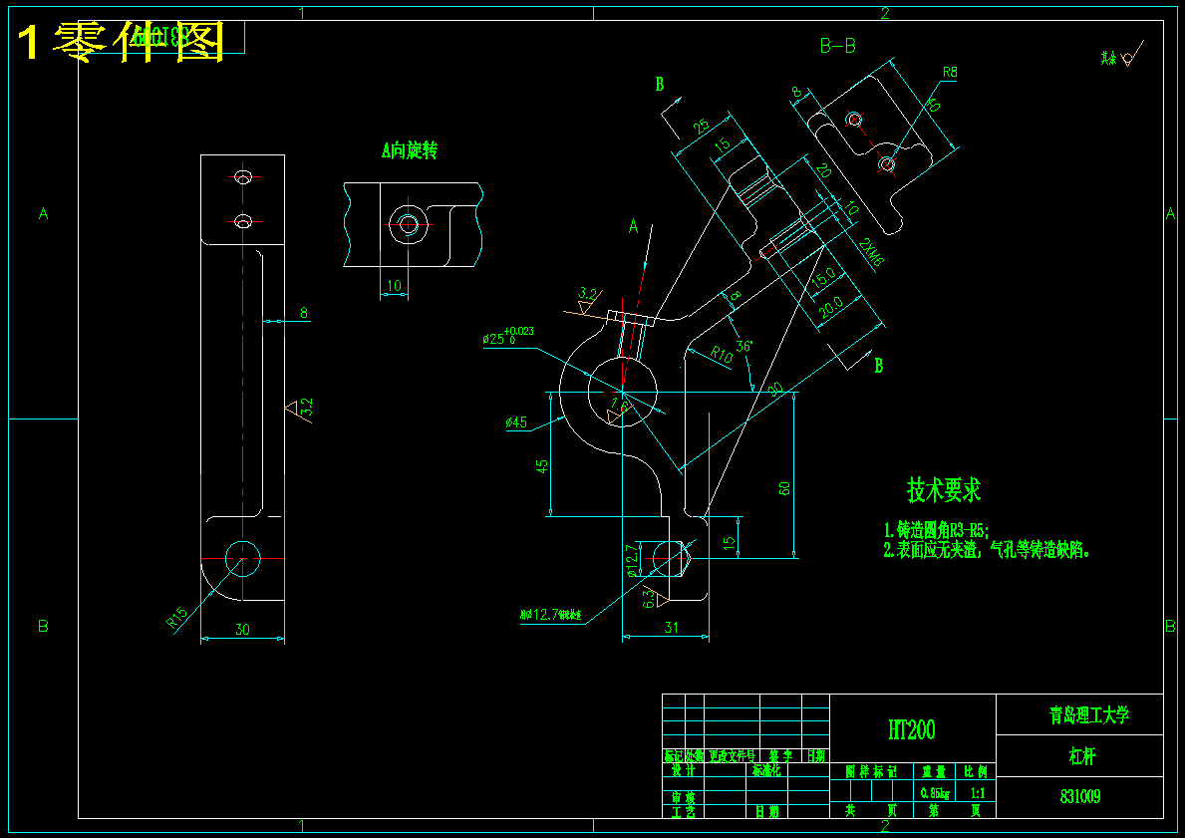Click the "比例" header cell

(976, 772)
